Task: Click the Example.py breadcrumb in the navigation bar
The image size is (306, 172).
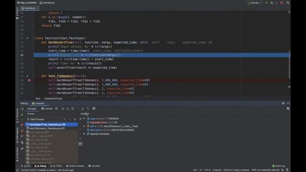Action: point(47,3)
